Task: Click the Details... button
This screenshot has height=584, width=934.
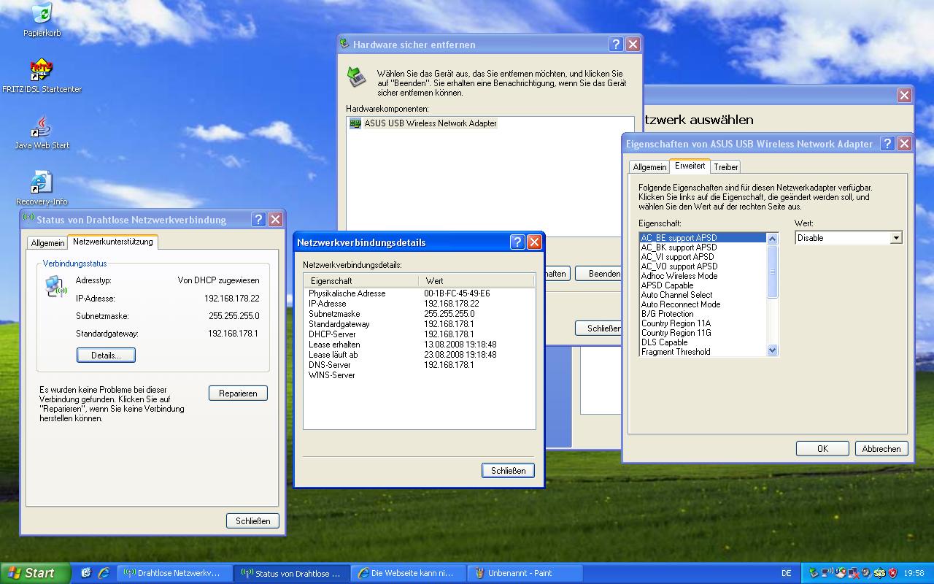Action: click(106, 355)
